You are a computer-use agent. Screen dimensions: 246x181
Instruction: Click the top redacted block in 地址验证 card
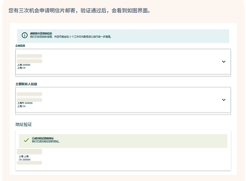(29, 151)
